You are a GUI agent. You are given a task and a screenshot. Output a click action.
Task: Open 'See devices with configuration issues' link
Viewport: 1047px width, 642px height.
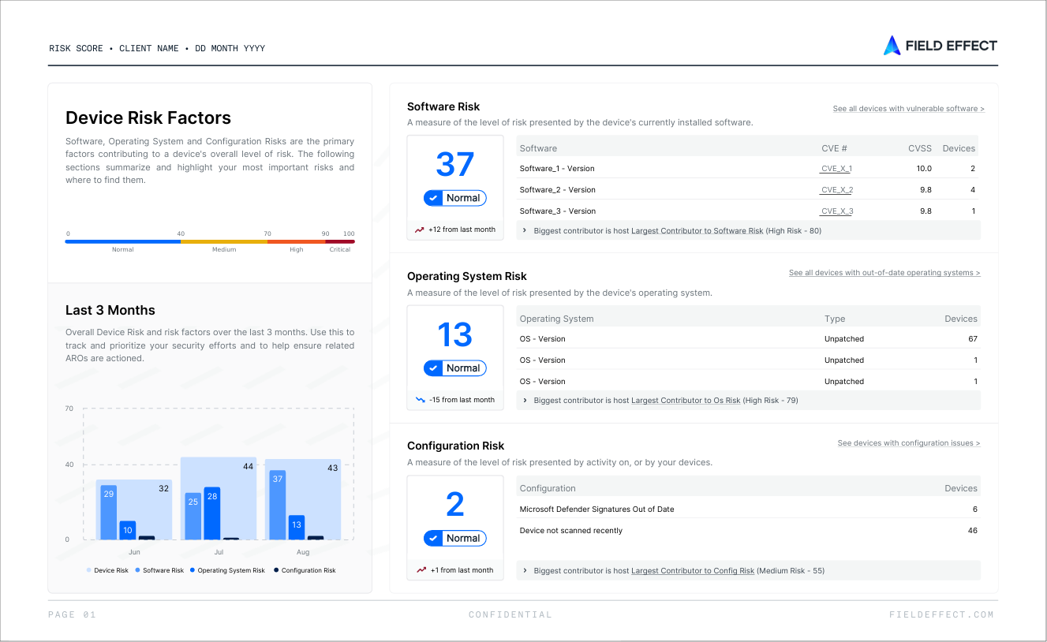coord(909,443)
